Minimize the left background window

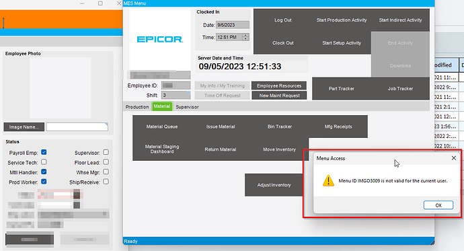[82, 3]
